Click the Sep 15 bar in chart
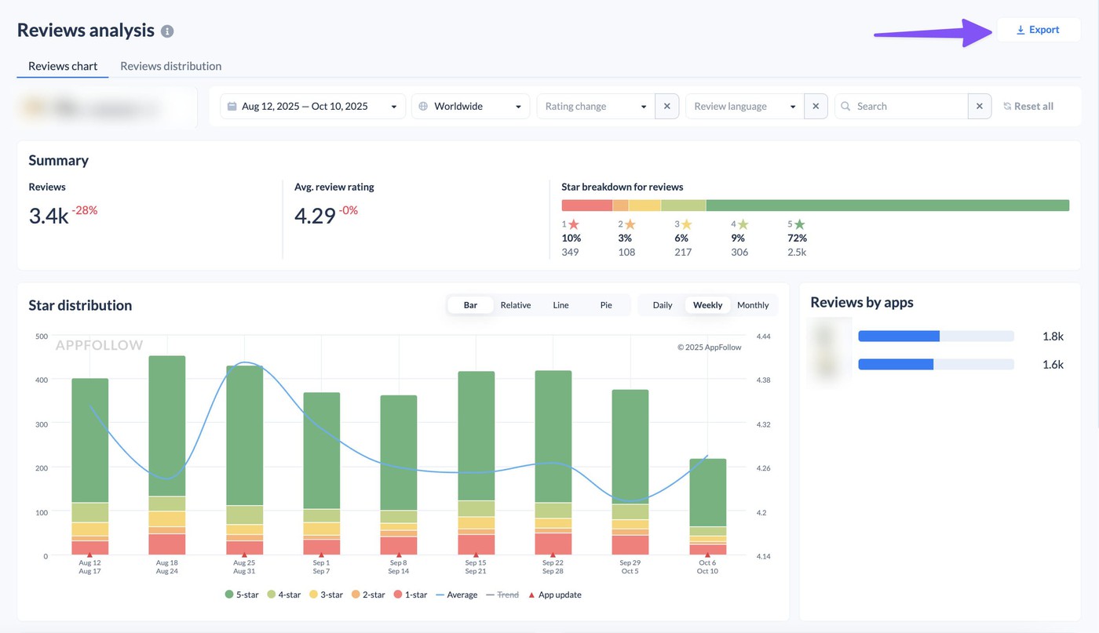The width and height of the screenshot is (1099, 633). (476, 464)
